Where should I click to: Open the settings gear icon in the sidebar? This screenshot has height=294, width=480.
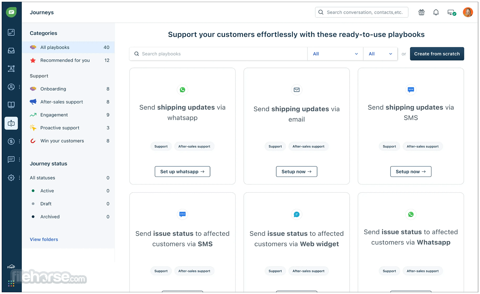[11, 178]
